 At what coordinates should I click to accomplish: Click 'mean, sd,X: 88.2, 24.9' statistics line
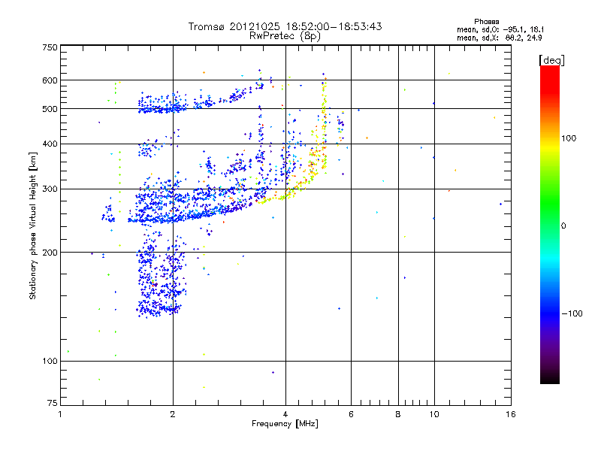[x=500, y=38]
